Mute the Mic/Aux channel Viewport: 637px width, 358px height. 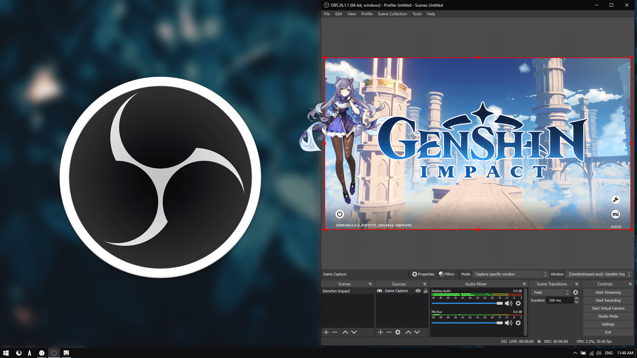[x=508, y=323]
